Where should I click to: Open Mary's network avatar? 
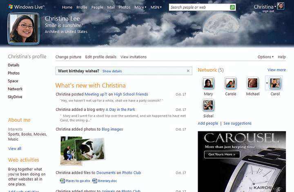click(208, 84)
